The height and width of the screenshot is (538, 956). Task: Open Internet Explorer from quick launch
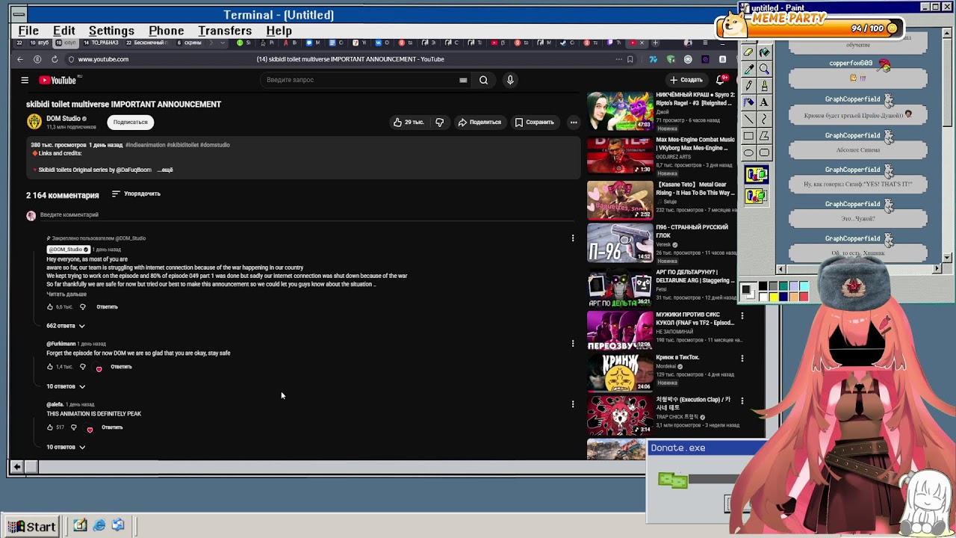point(99,526)
